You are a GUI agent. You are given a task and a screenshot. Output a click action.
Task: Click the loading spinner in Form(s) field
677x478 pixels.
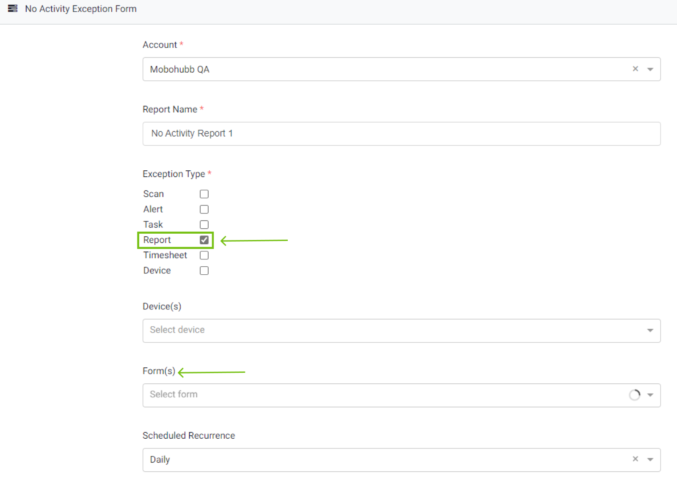click(634, 395)
